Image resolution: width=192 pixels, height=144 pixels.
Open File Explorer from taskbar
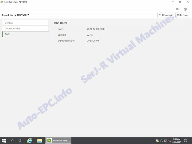40,141
